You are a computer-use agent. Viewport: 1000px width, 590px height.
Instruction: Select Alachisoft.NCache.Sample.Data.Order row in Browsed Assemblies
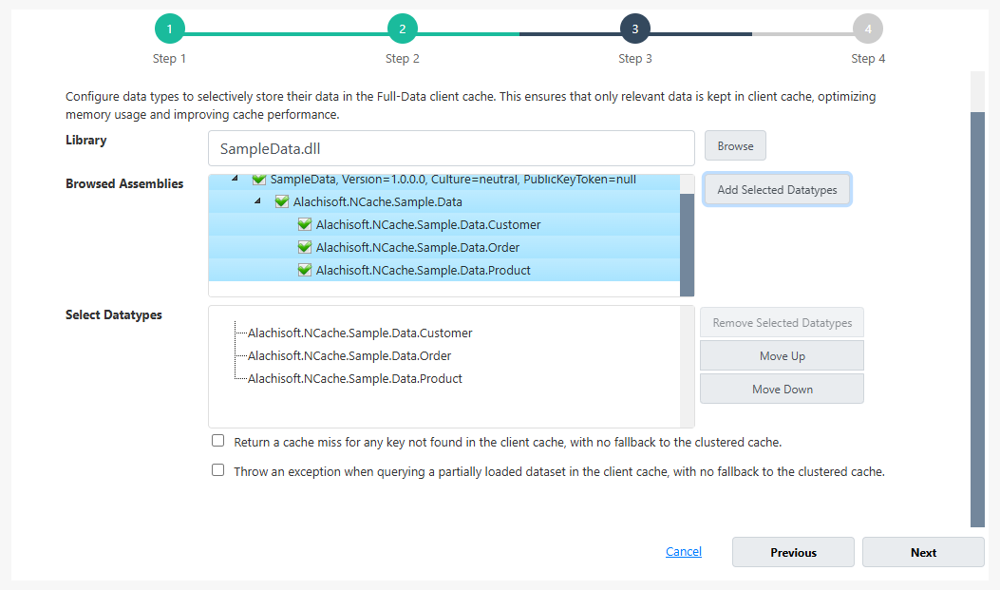coord(443,247)
